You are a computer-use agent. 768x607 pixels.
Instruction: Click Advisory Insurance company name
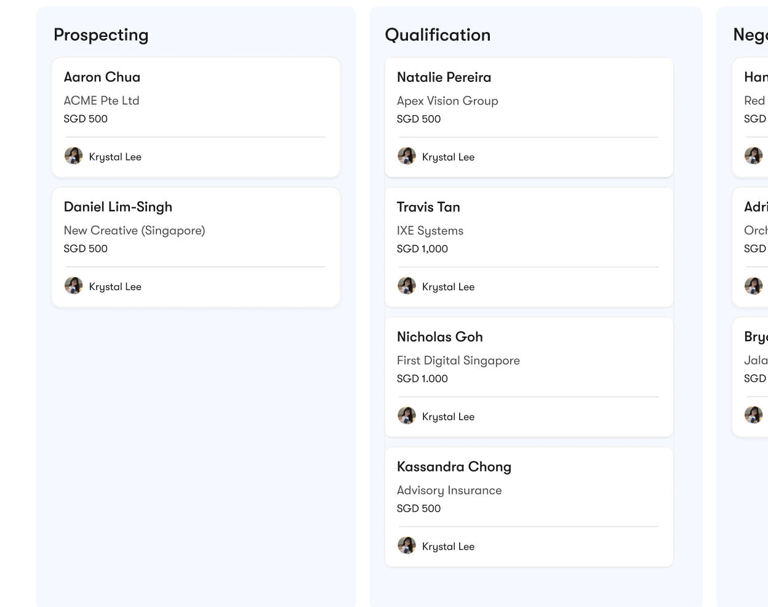point(449,491)
